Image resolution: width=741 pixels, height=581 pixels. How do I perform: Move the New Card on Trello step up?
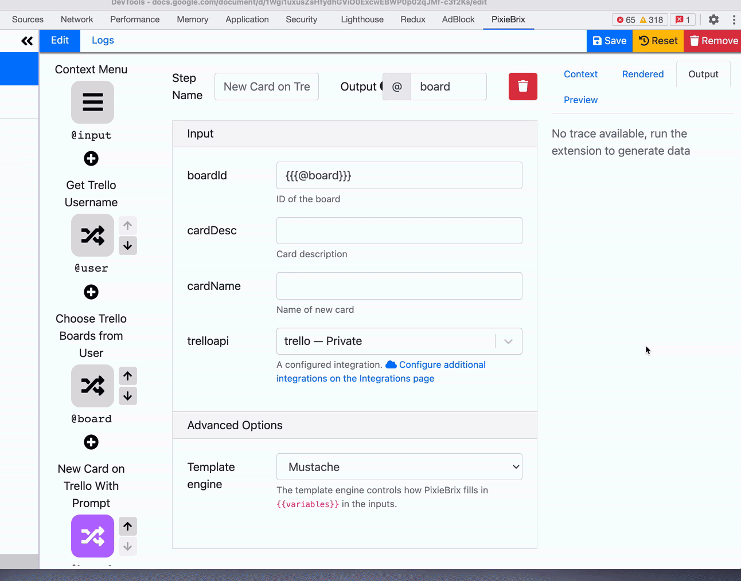[x=128, y=526]
